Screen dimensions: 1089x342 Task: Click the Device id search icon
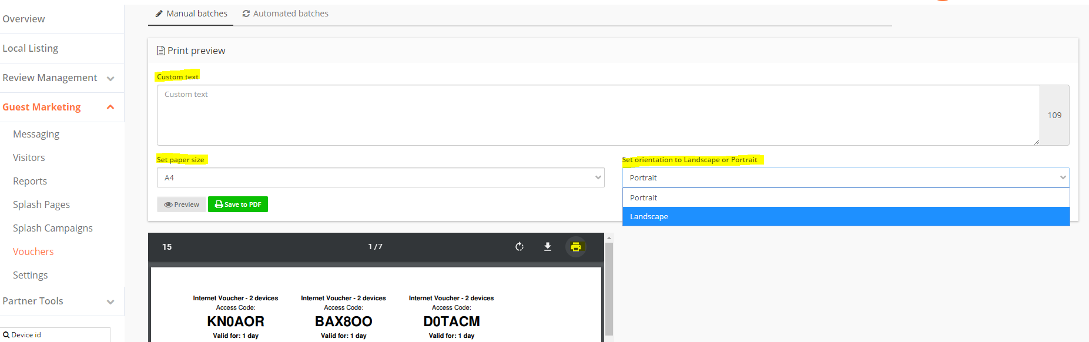6,335
